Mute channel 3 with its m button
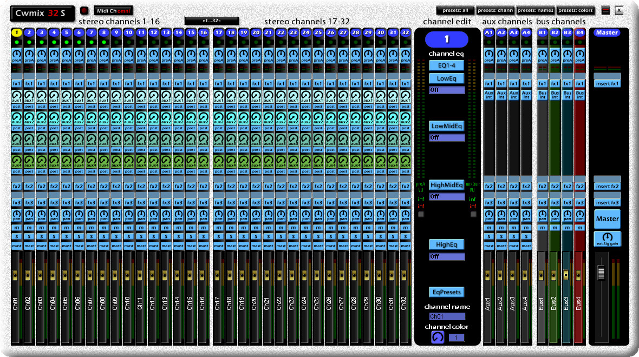This screenshot has width=639, height=357. coord(41,228)
